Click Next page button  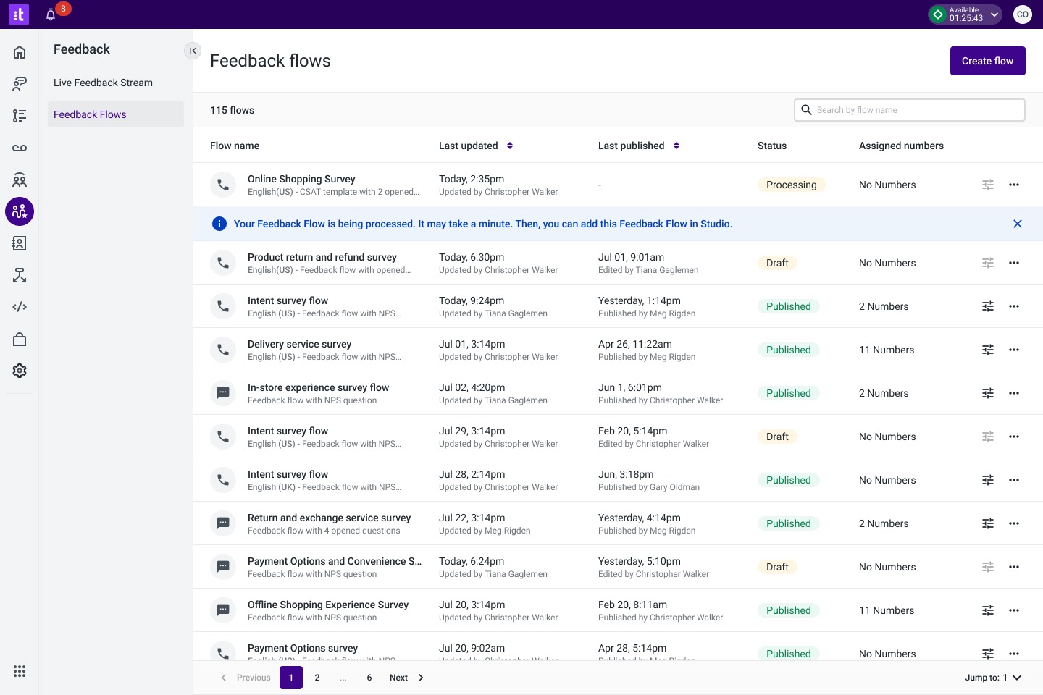[406, 678]
